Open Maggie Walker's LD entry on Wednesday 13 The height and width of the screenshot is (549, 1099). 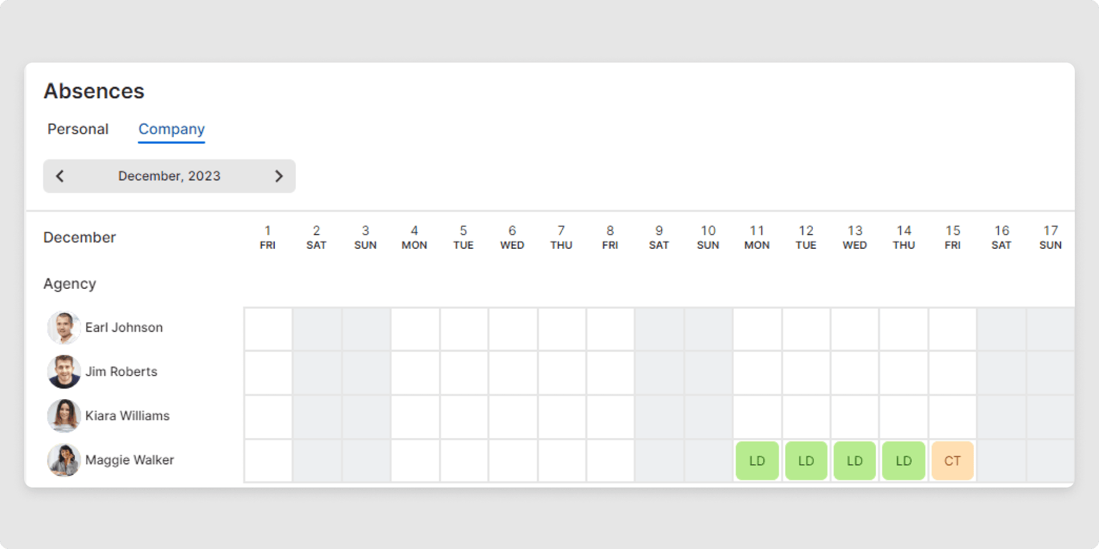(x=855, y=460)
